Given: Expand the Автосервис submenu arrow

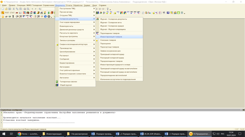Looking at the screenshot, I should [94, 67].
